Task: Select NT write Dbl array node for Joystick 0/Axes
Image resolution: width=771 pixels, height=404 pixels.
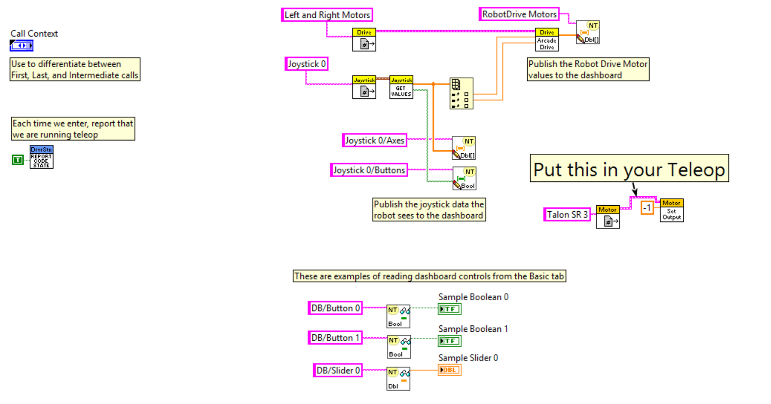Action: 464,148
